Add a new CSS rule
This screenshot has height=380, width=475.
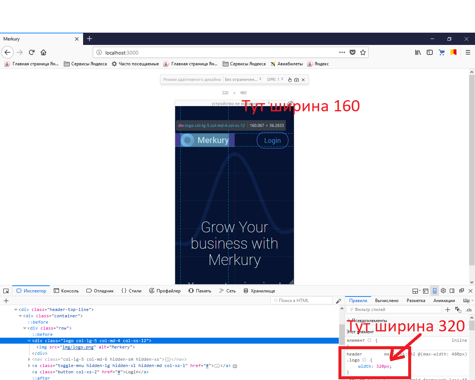(x=448, y=309)
